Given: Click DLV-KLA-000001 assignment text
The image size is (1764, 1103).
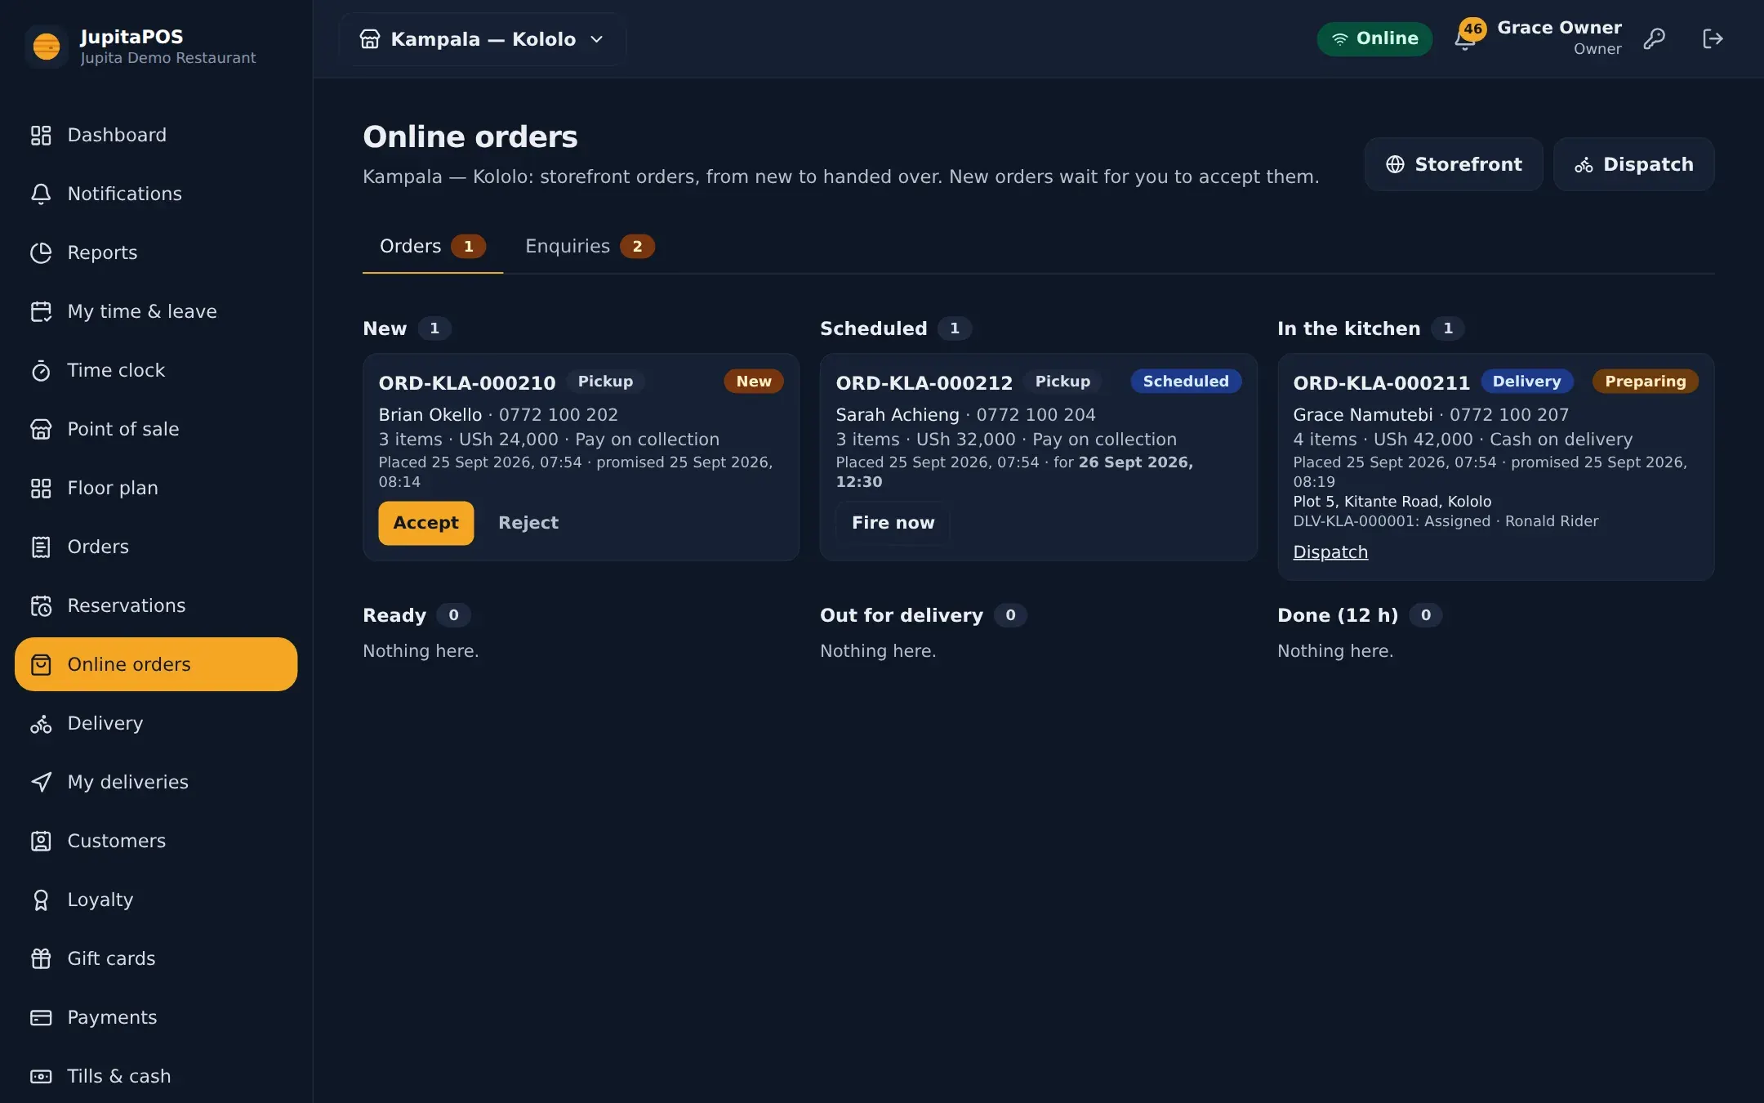Looking at the screenshot, I should [1445, 521].
